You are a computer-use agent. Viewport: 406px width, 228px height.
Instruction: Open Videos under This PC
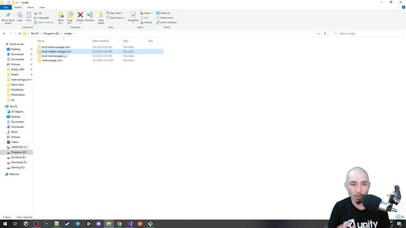[15, 142]
